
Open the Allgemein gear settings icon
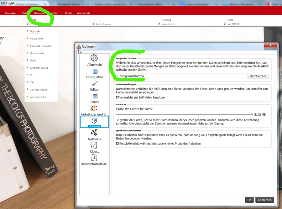click(94, 58)
